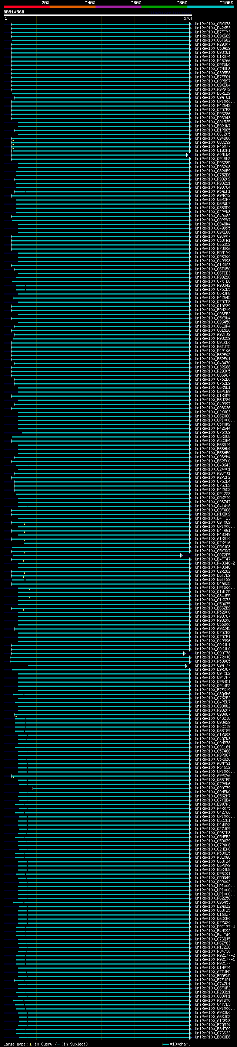Select UniRef100_O49996 label
Image resolution: width=237 pixels, height=1047 pixels.
[213, 641]
